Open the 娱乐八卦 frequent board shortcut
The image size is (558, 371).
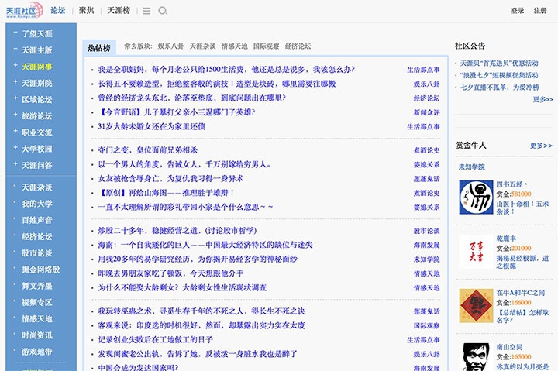(171, 46)
